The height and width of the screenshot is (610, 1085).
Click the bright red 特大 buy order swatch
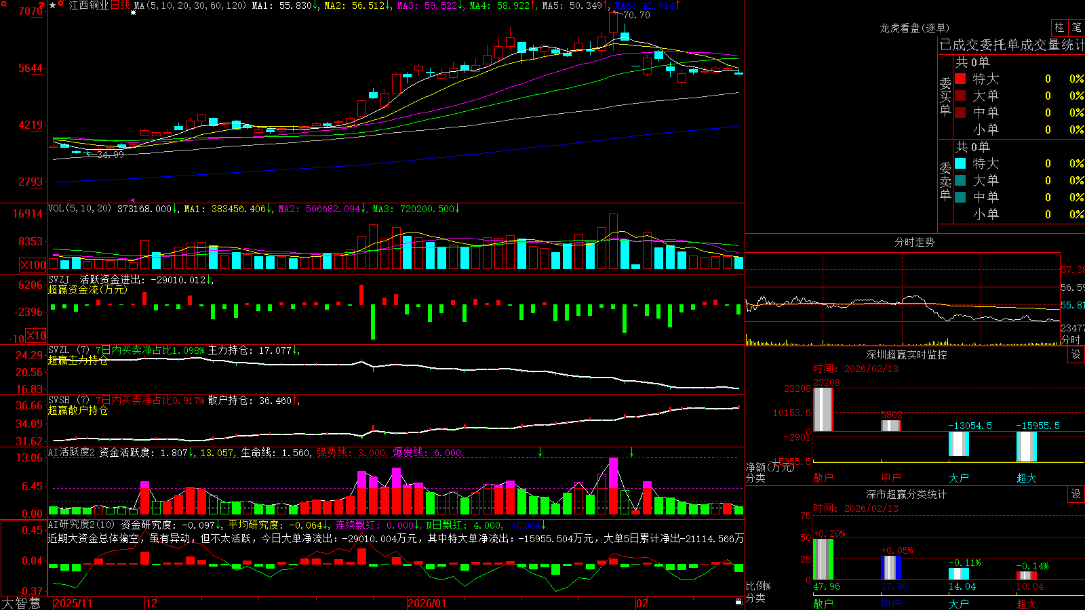(x=960, y=79)
